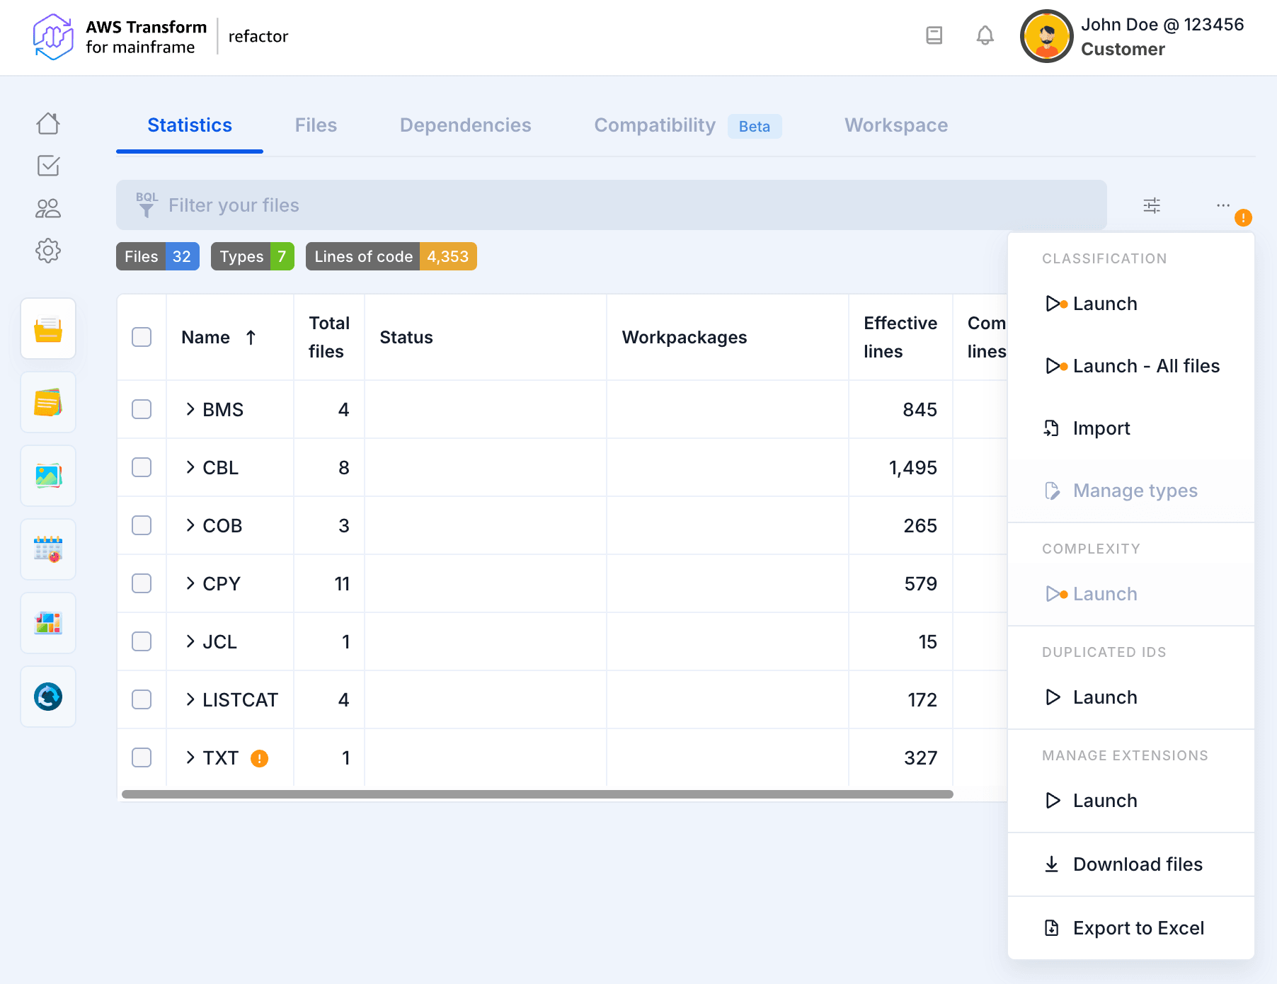Switch to the Dependencies tab
The height and width of the screenshot is (984, 1277).
click(x=465, y=125)
